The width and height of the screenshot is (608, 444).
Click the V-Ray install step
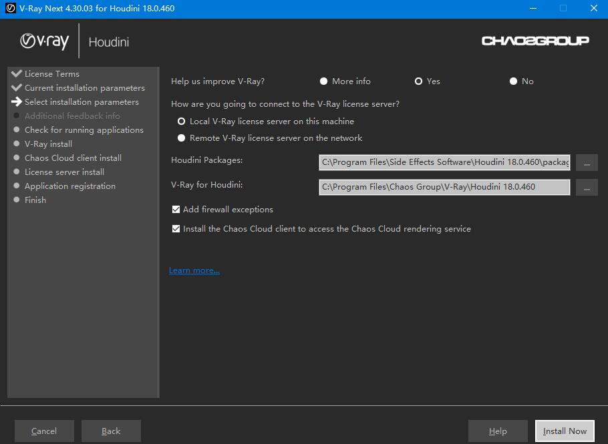click(x=48, y=144)
